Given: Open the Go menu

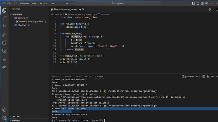Looking at the screenshot, I should point(40,3).
